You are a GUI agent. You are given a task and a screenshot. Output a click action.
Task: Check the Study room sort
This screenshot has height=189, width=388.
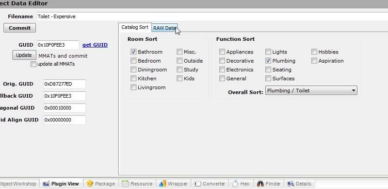pyautogui.click(x=179, y=69)
